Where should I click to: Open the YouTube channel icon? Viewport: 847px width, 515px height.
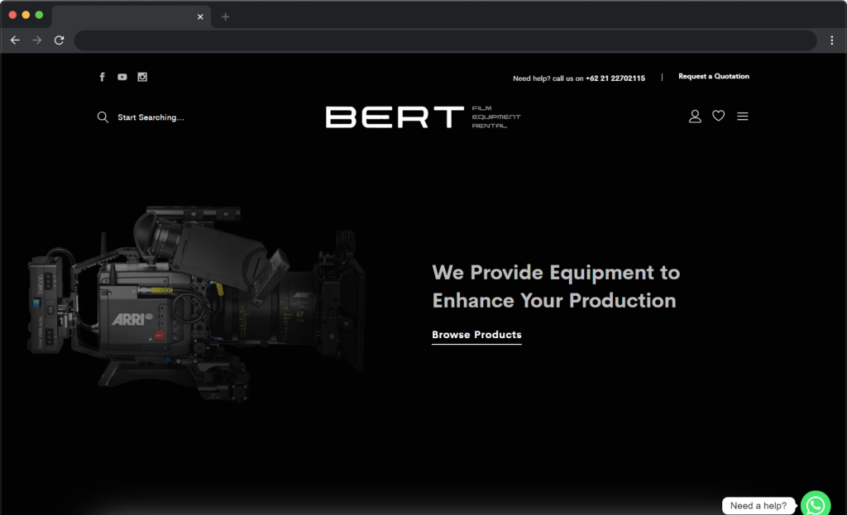pos(122,77)
